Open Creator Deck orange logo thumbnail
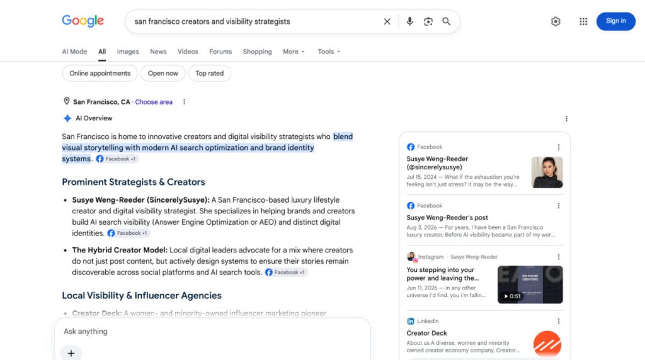The image size is (645, 360). (x=547, y=344)
